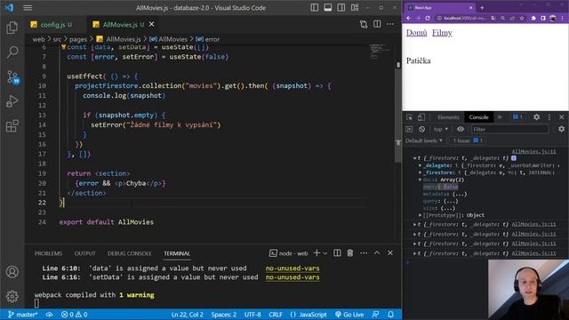Expand the docs: Array(2) console entry
The image size is (569, 320).
coord(421,180)
